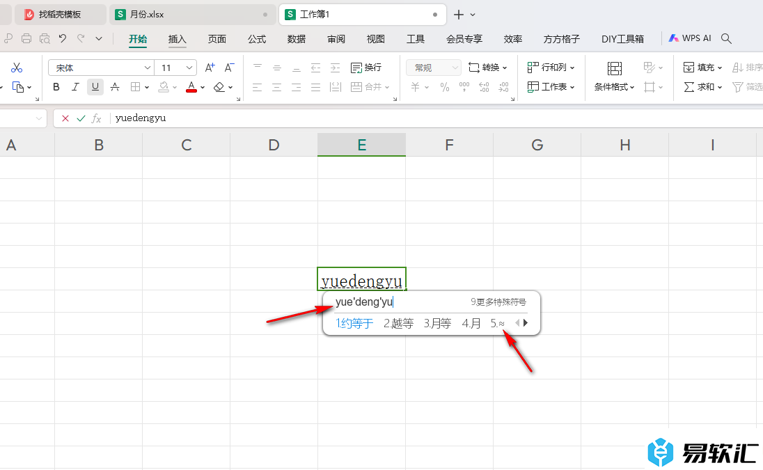Click the 填充 fill button
Screen dimensions: 763x470
pyautogui.click(x=702, y=67)
